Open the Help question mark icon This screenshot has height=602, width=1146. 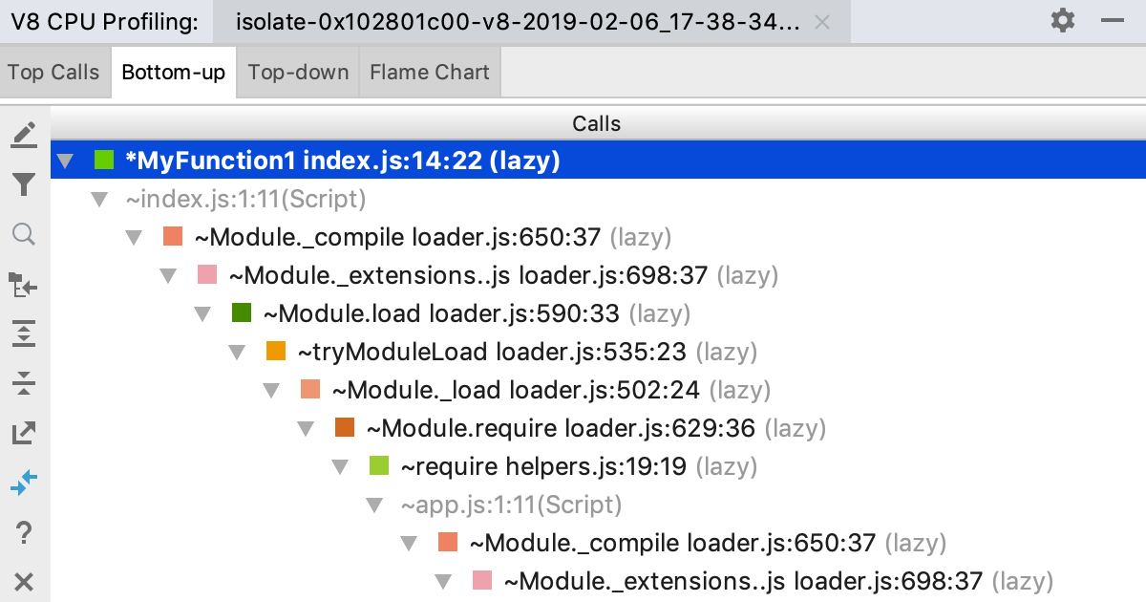pyautogui.click(x=24, y=532)
